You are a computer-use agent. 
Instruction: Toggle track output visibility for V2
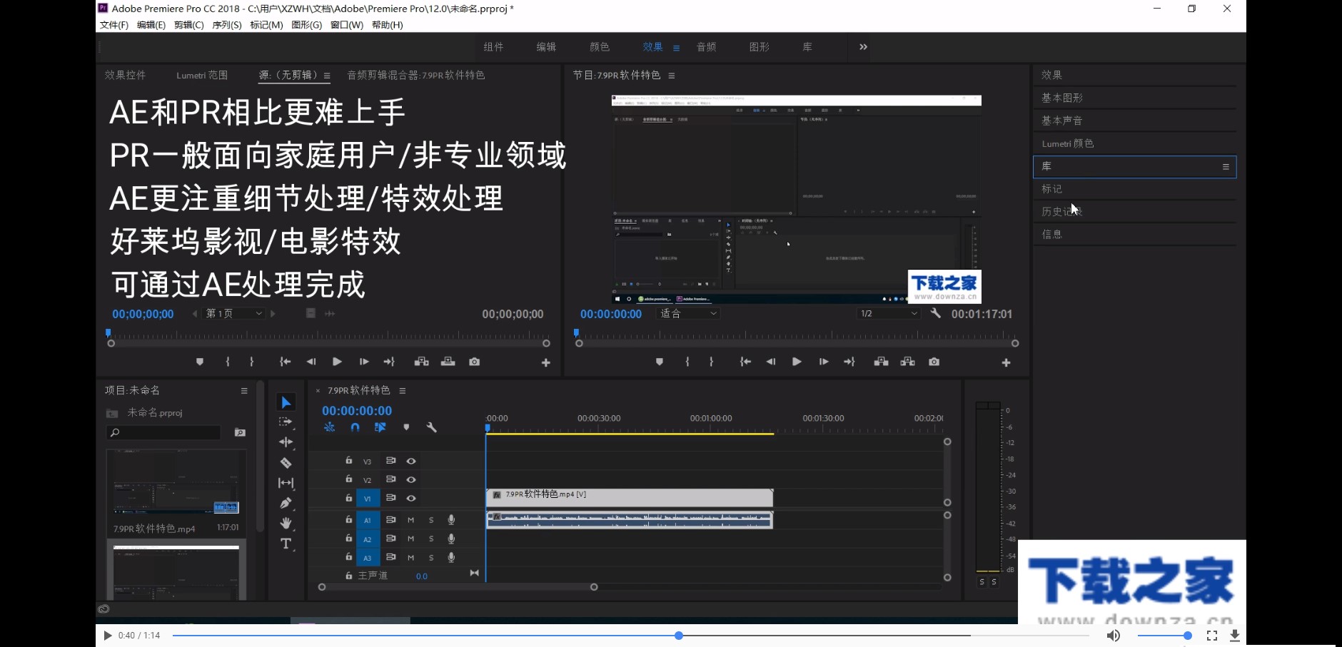pyautogui.click(x=411, y=479)
